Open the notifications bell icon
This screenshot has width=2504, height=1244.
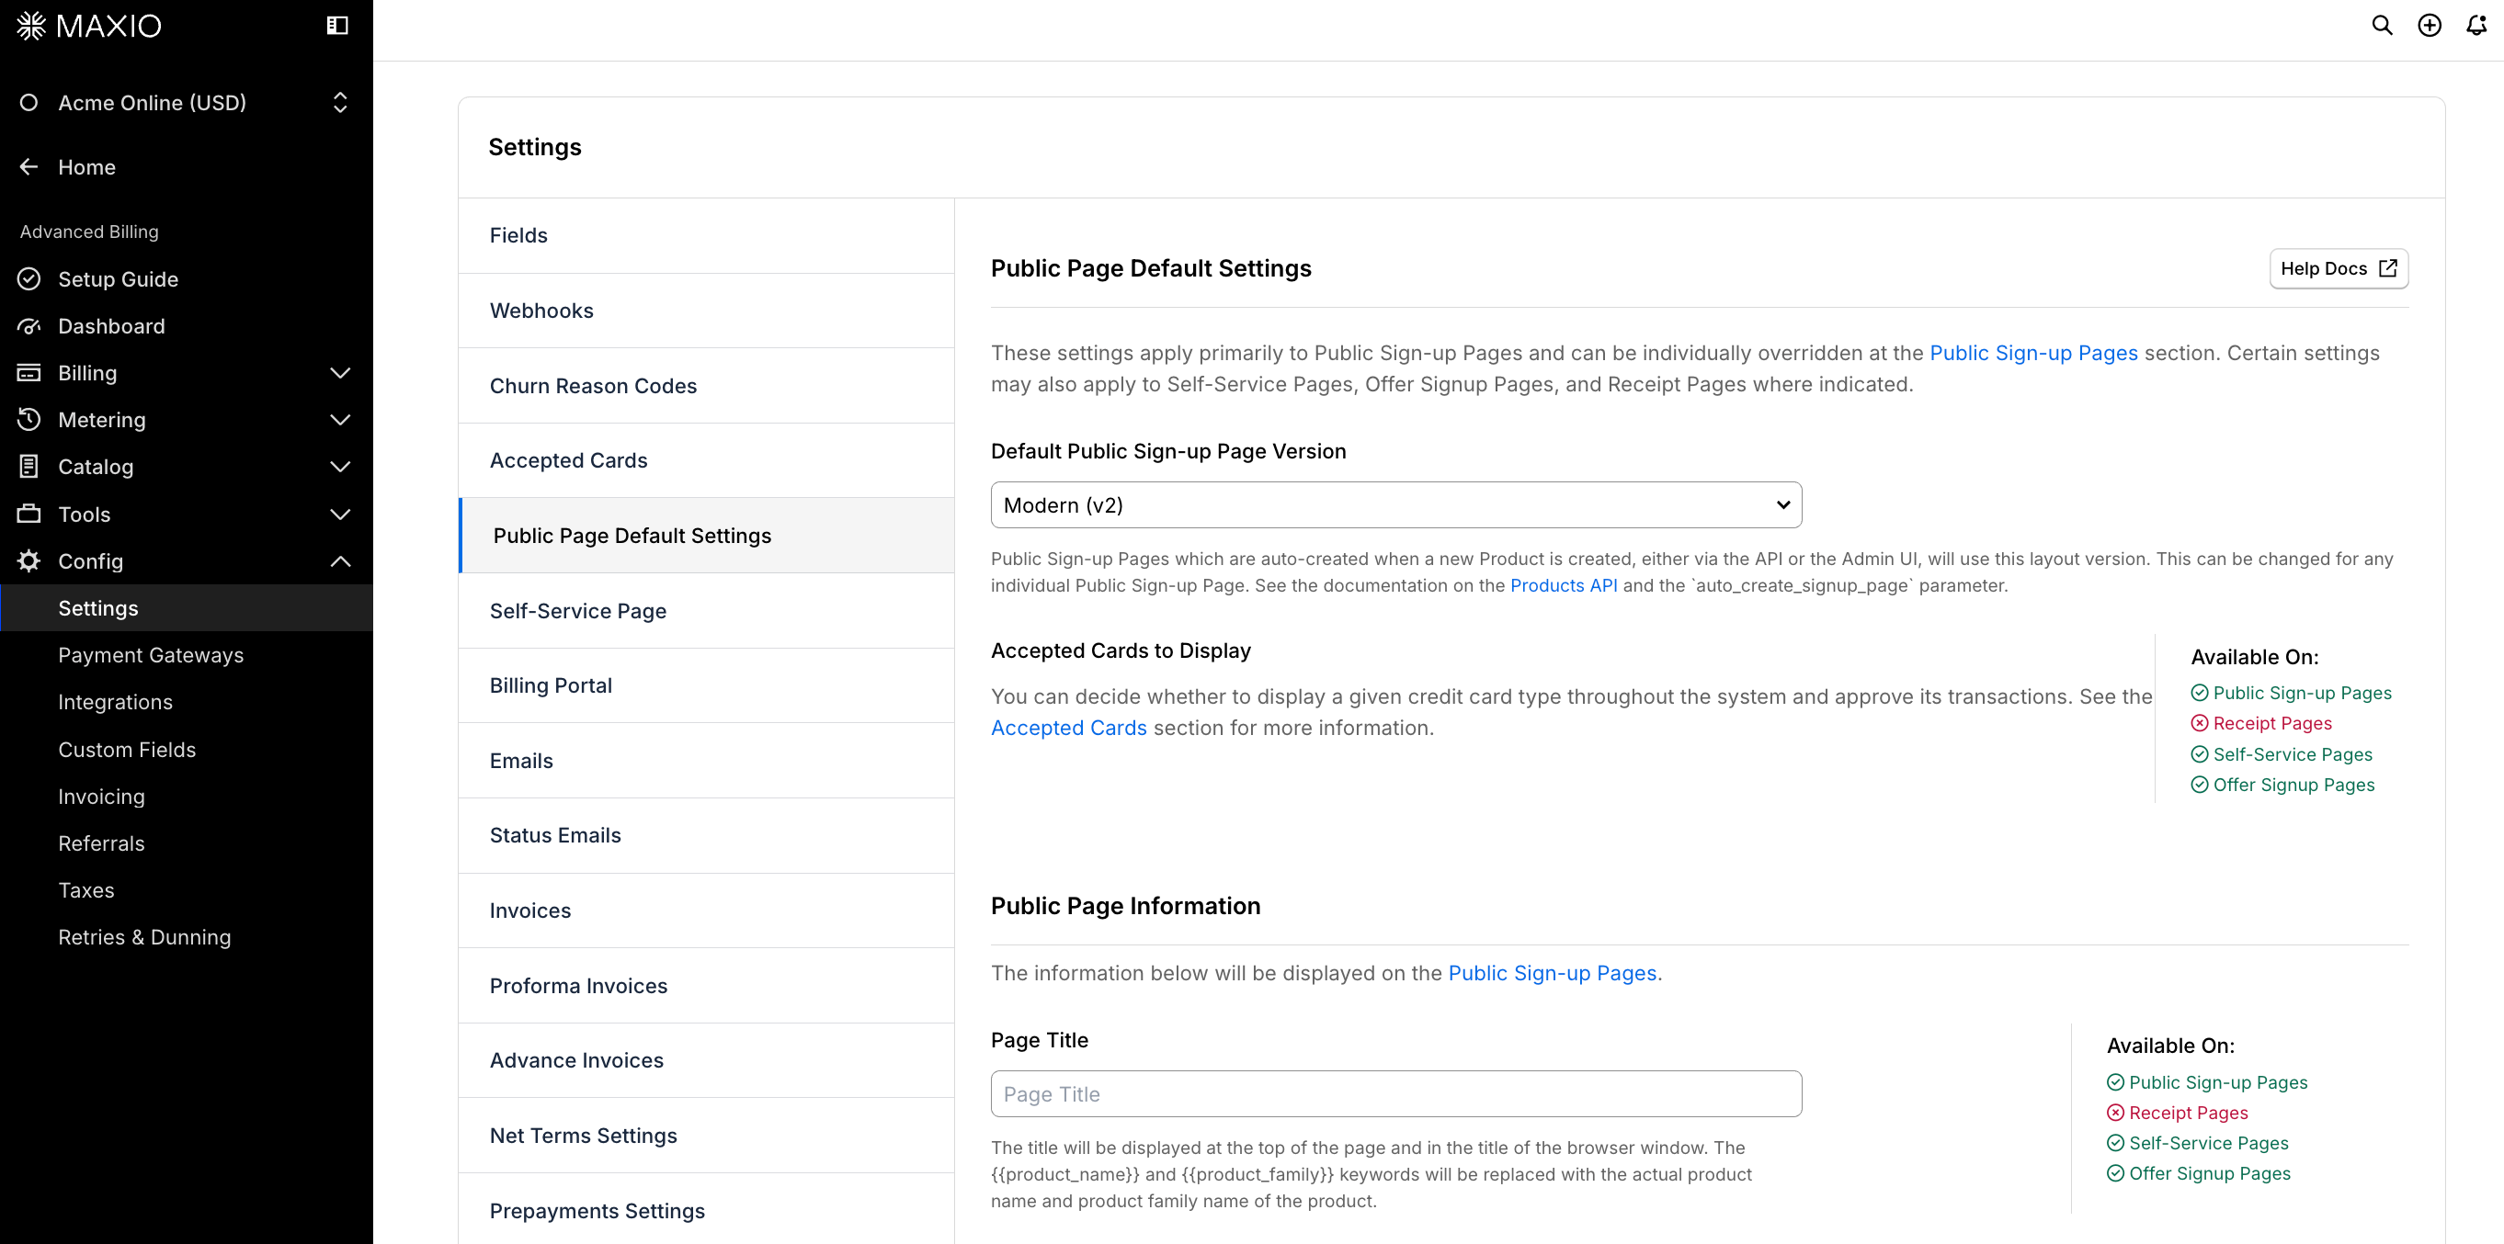(2476, 26)
